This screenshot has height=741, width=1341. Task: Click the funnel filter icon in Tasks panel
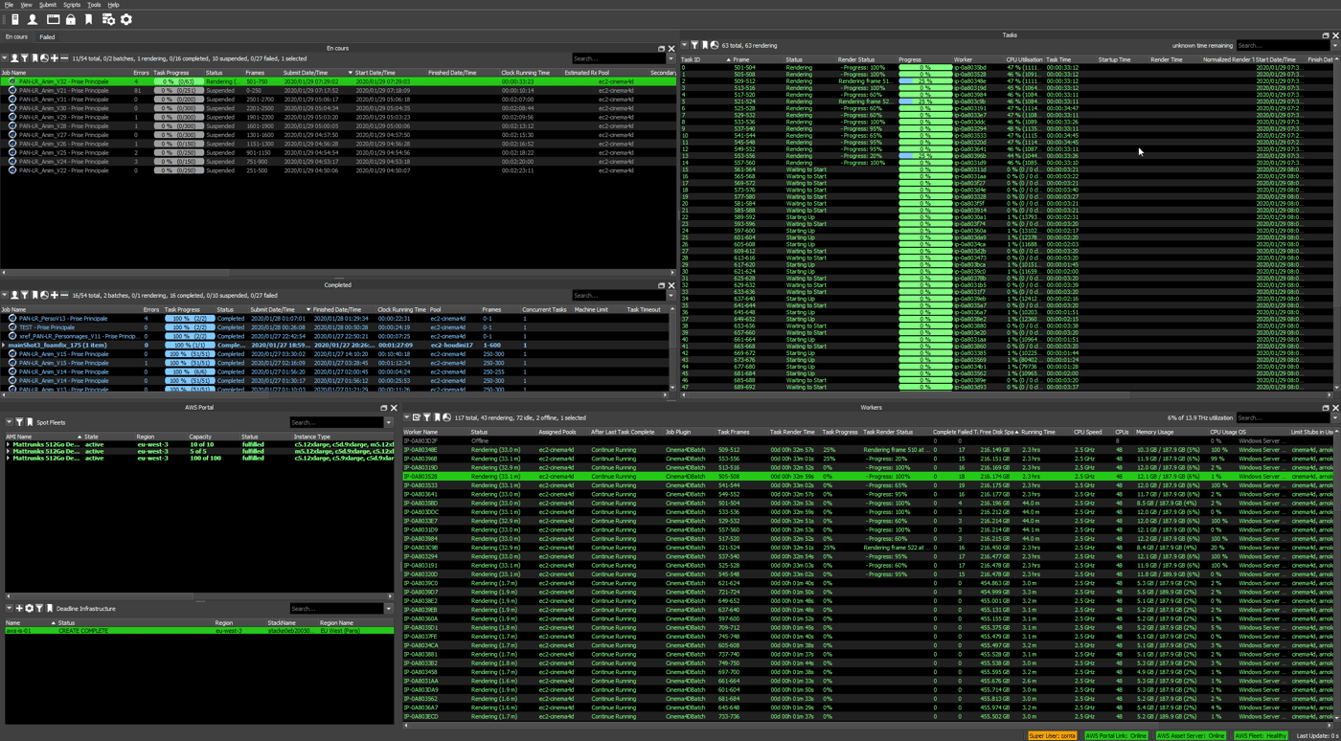694,45
